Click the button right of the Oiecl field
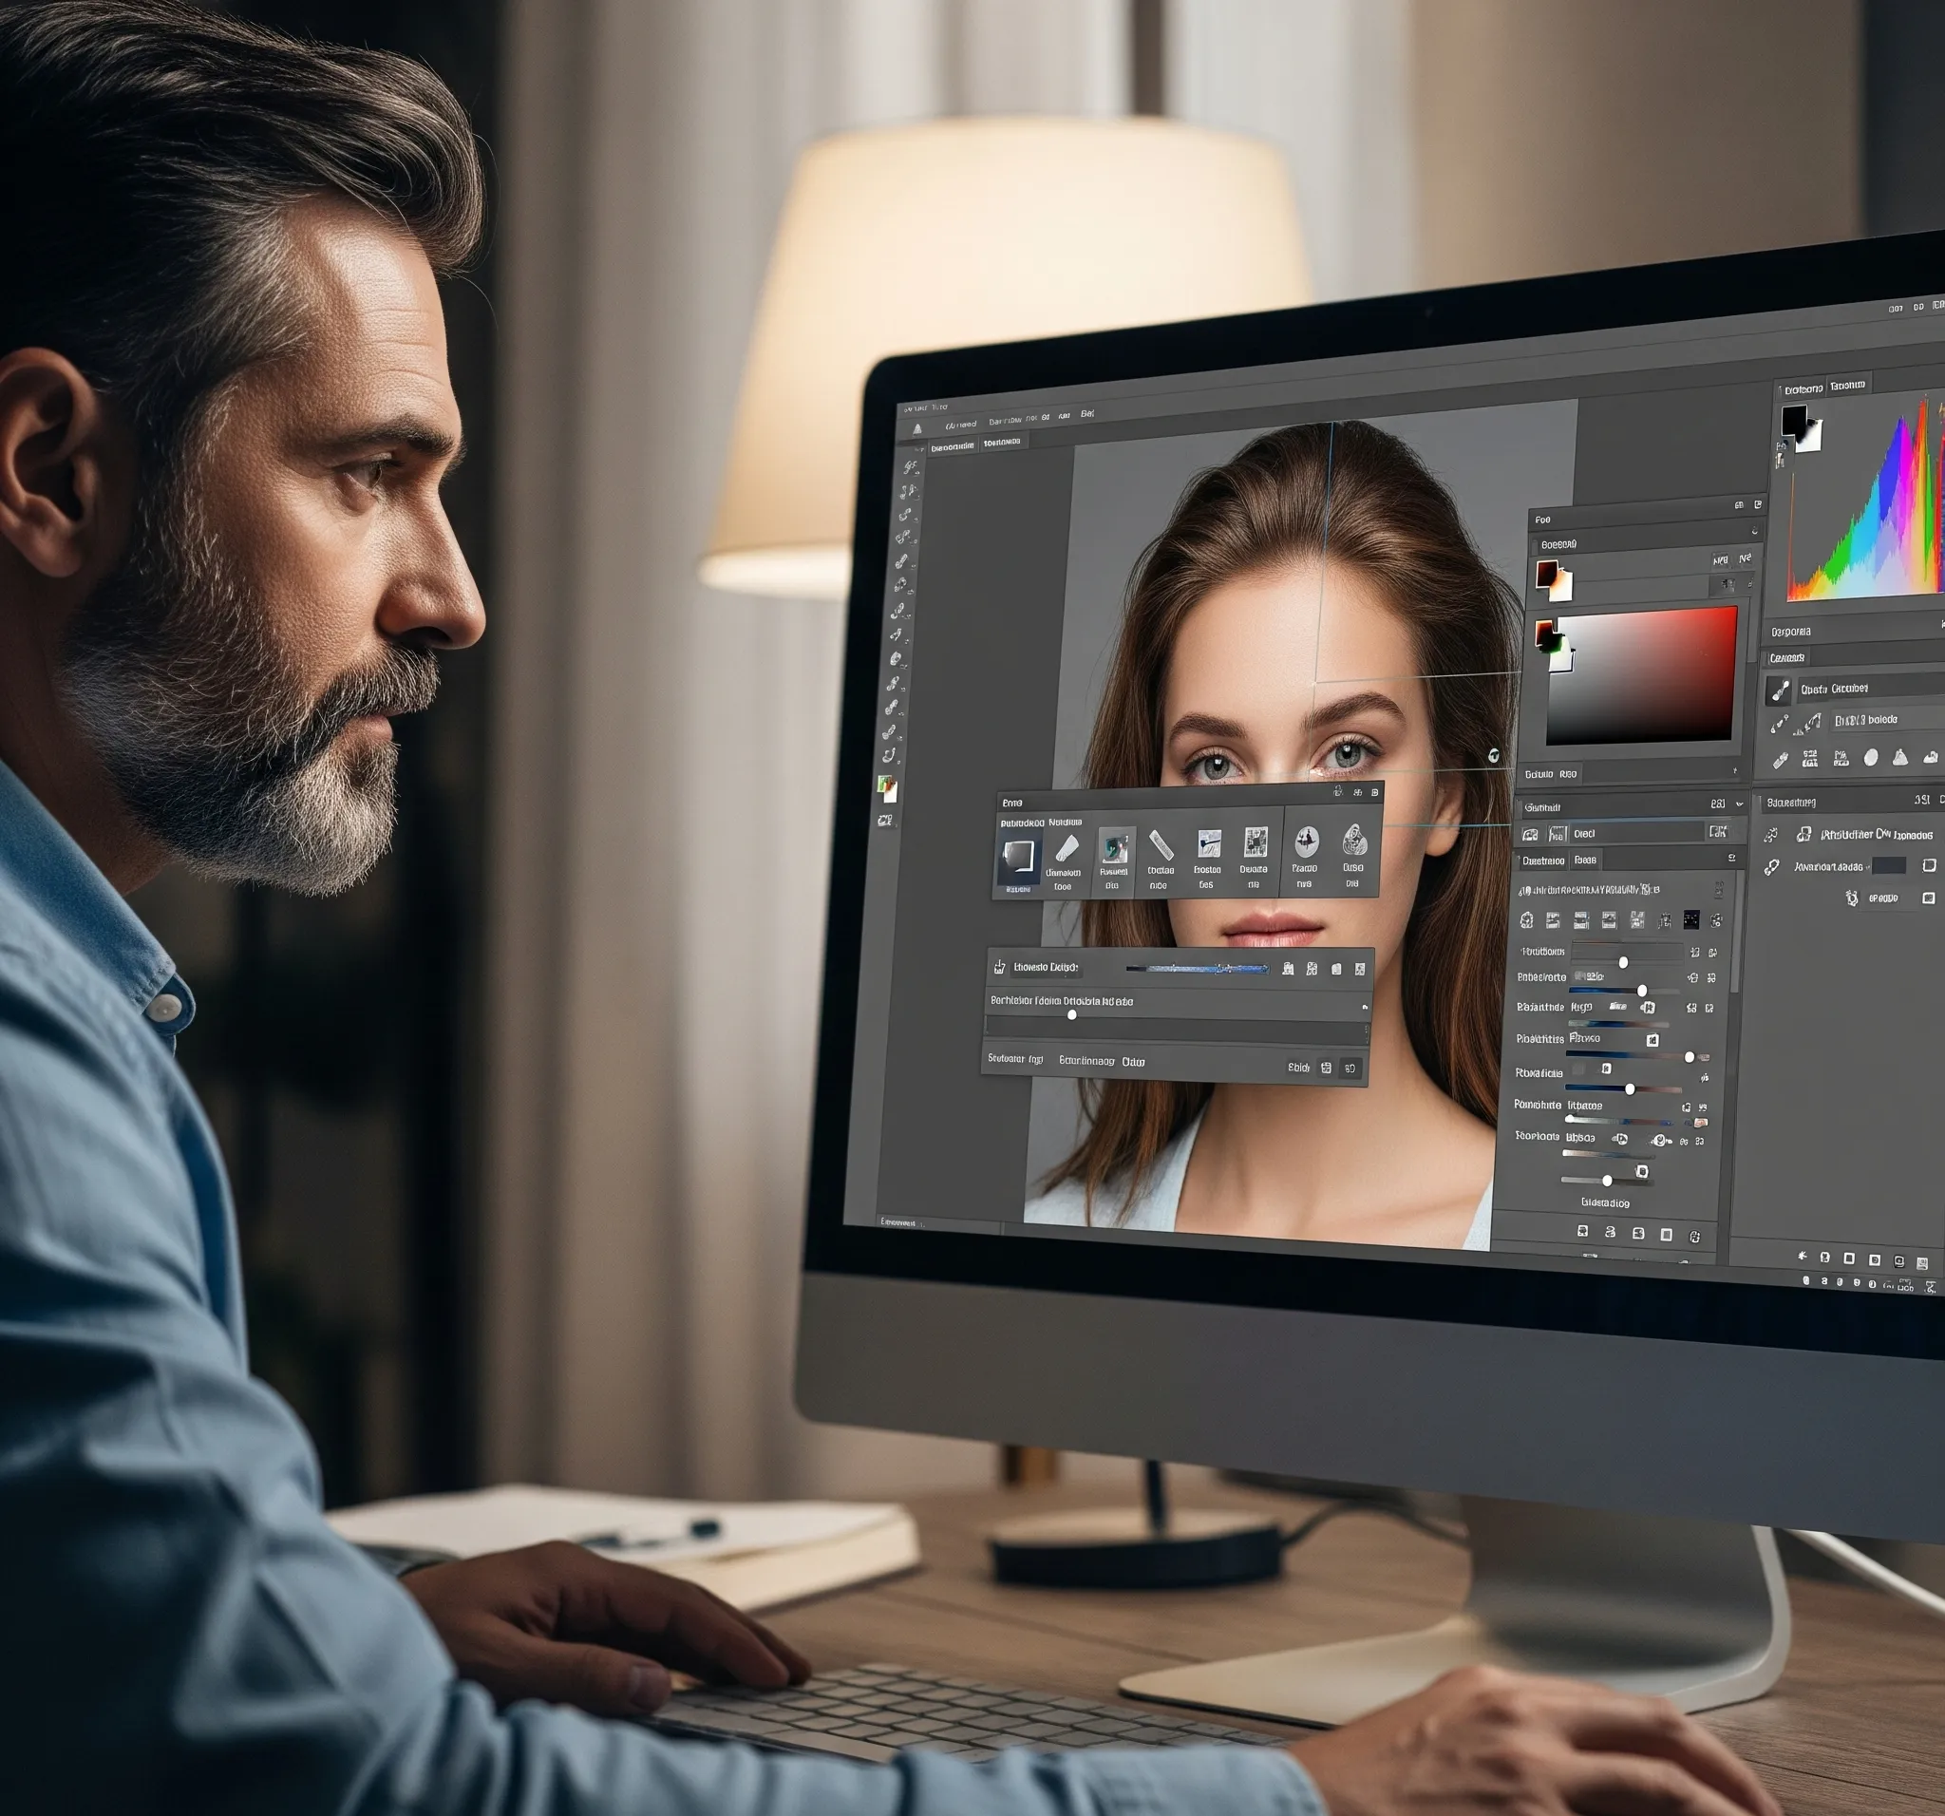Viewport: 1945px width, 1816px height. click(x=1717, y=832)
